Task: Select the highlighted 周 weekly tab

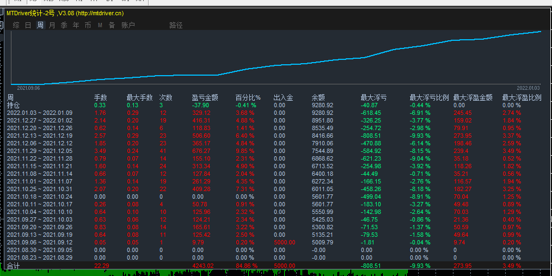Action: click(x=40, y=26)
